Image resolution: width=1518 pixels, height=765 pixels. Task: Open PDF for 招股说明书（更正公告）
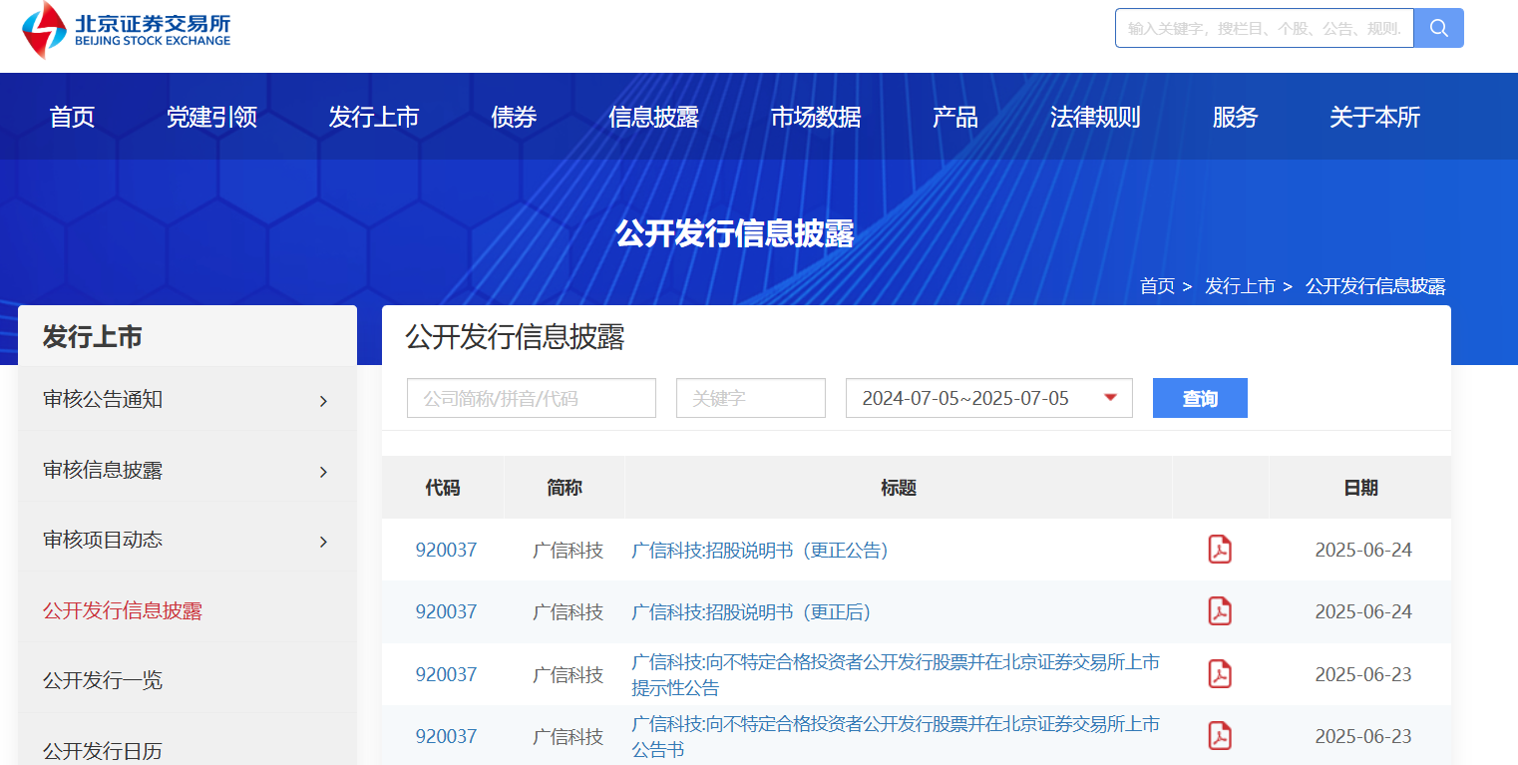click(x=1220, y=550)
